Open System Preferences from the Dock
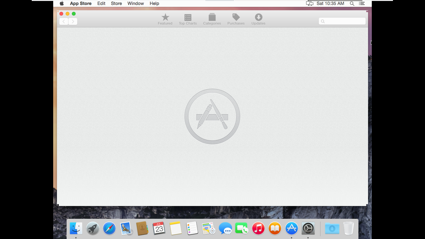425x239 pixels. (x=308, y=228)
